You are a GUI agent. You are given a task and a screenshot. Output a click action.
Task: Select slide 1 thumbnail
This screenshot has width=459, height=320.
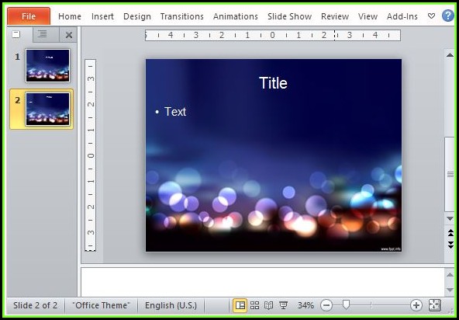click(x=48, y=65)
